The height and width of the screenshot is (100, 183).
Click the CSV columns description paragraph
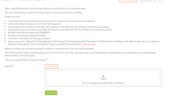(x=81, y=54)
